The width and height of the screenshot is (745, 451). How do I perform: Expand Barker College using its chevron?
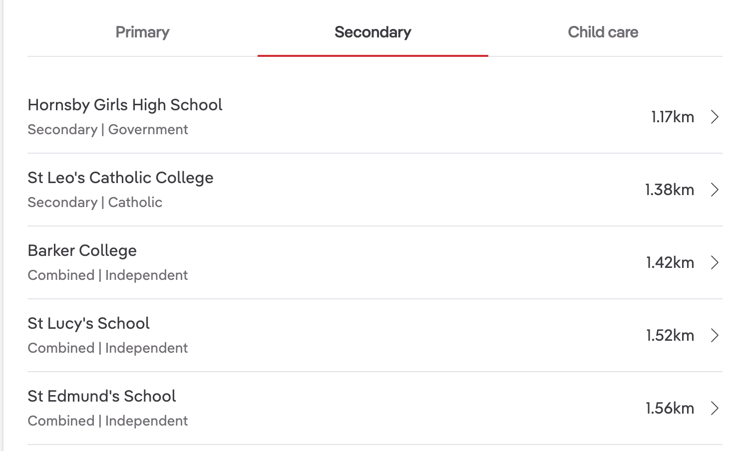(715, 263)
